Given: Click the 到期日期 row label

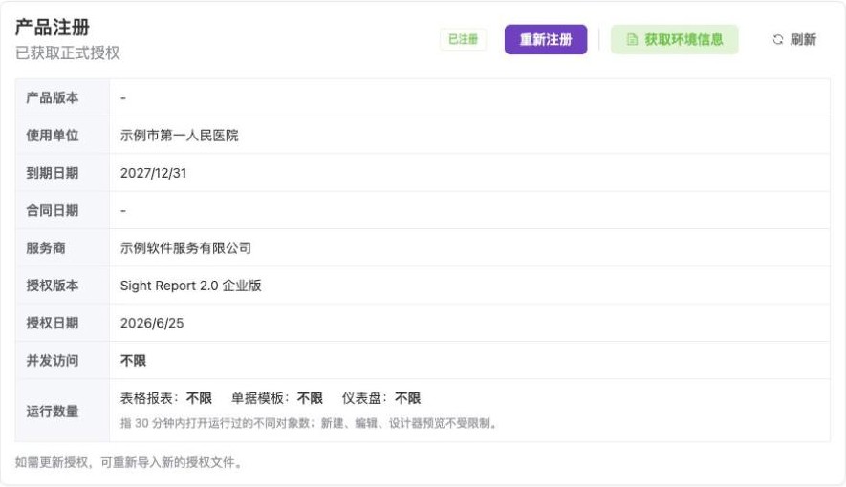Looking at the screenshot, I should click(x=53, y=173).
